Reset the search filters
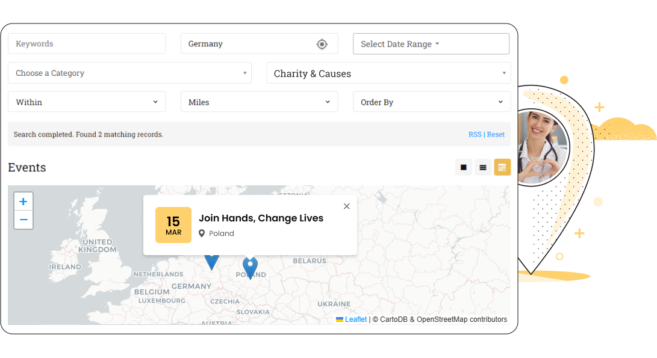This screenshot has width=657, height=358. pos(496,134)
